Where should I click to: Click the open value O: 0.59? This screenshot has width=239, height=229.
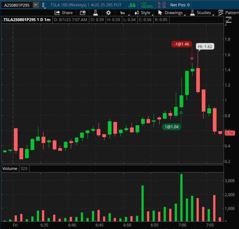tap(97, 20)
